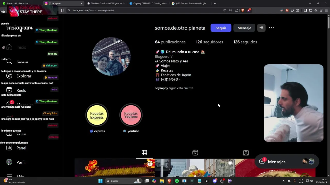Viewport: 330px width, 185px height.
Task: Open Brave Wallet icon
Action: click(x=311, y=10)
